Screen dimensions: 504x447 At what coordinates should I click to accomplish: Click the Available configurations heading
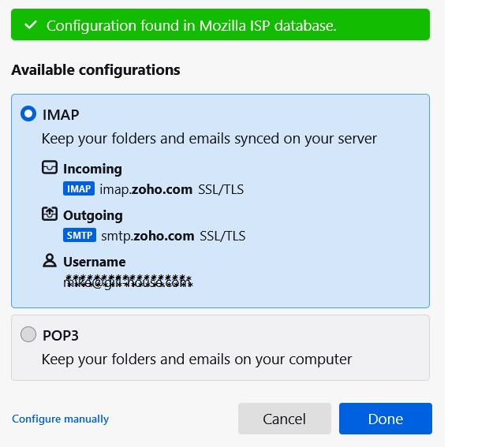point(95,70)
